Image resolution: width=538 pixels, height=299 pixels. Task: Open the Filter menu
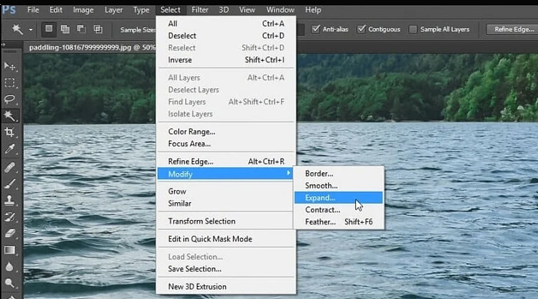click(200, 10)
